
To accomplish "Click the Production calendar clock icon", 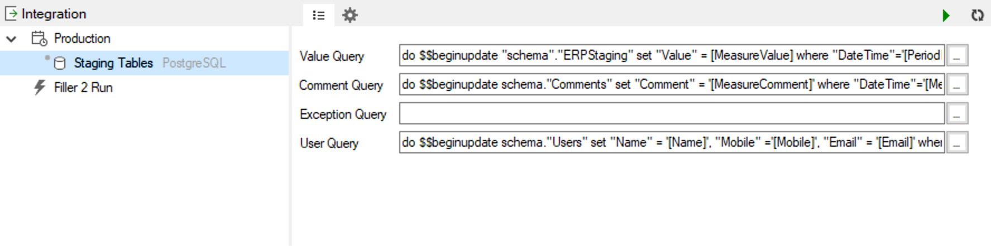I will [39, 38].
